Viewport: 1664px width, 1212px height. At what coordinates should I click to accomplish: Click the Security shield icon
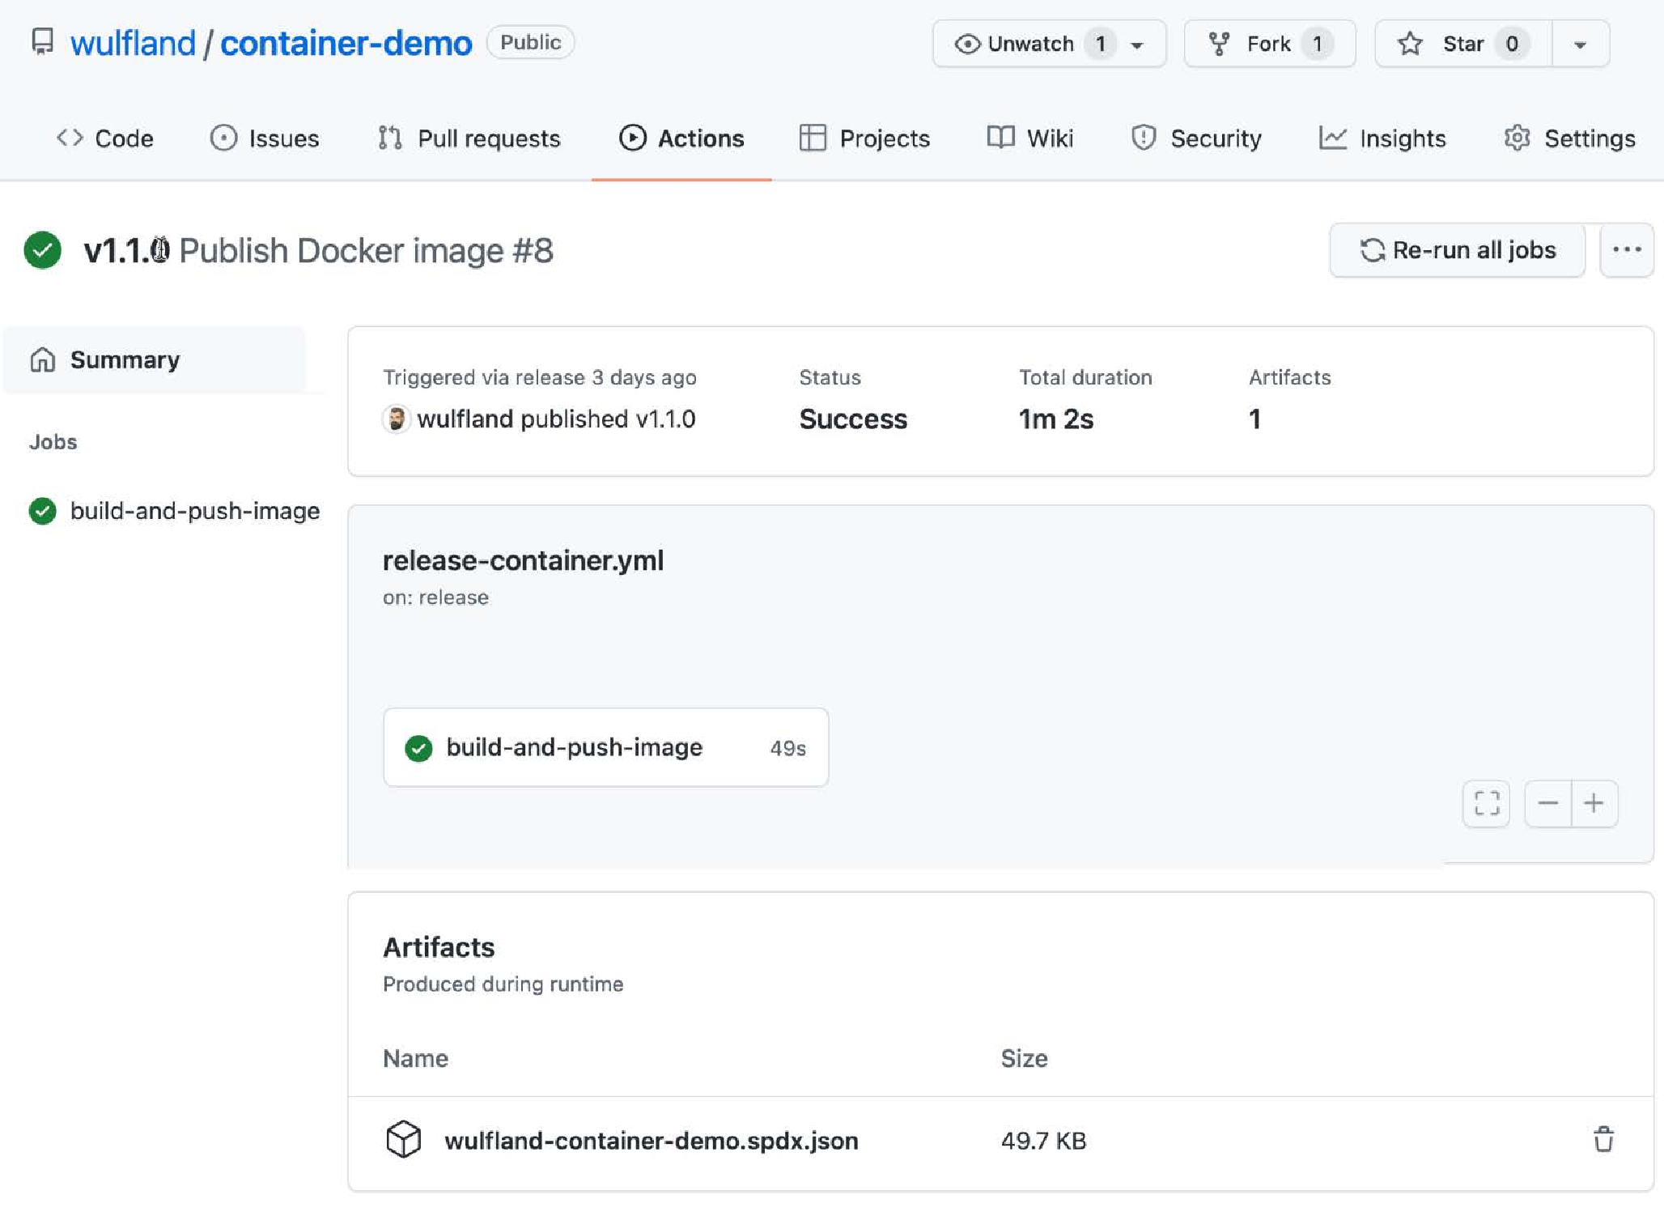[x=1143, y=138]
